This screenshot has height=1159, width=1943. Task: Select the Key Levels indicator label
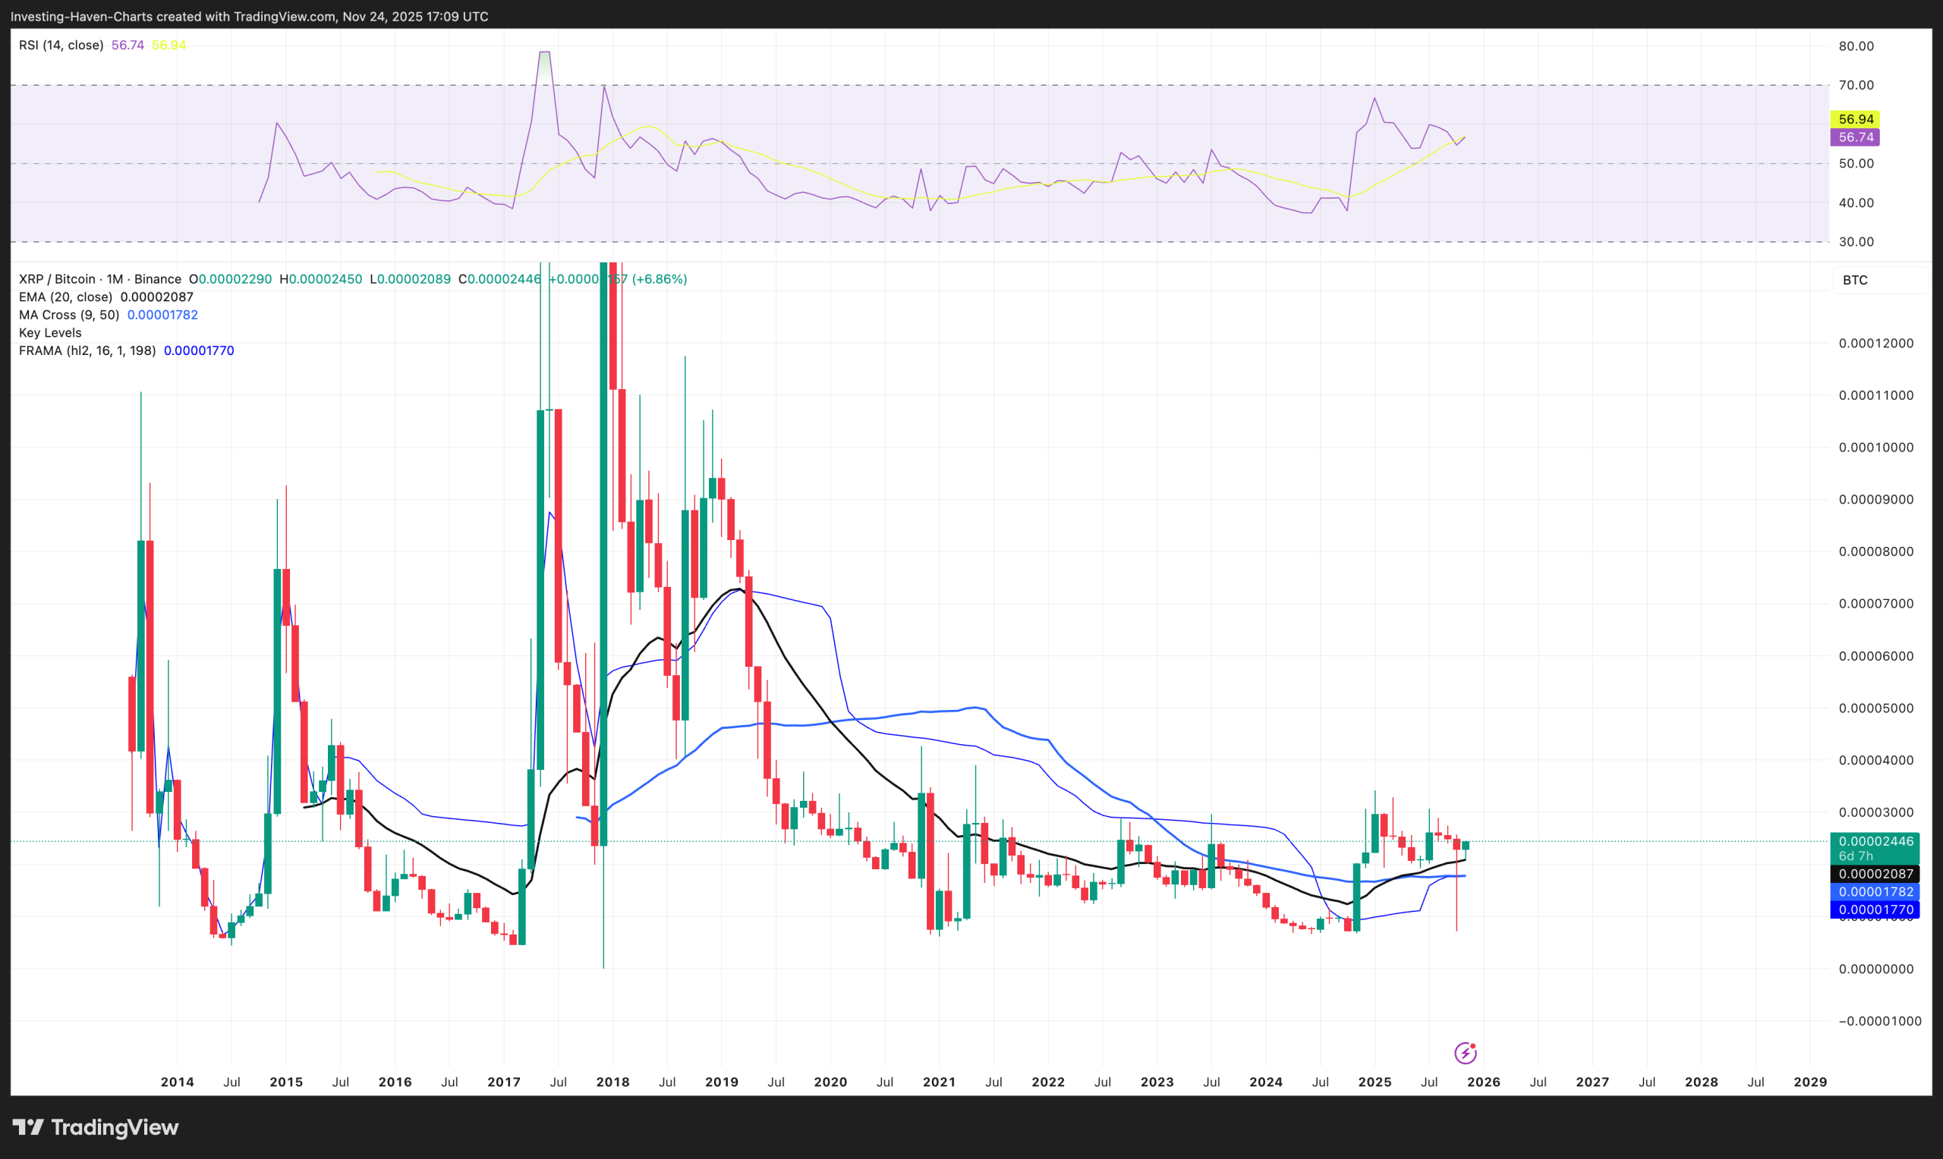click(x=49, y=333)
